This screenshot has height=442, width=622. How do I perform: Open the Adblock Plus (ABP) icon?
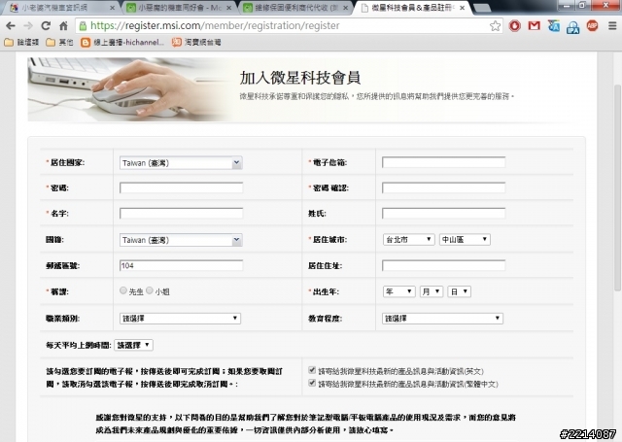pyautogui.click(x=592, y=26)
